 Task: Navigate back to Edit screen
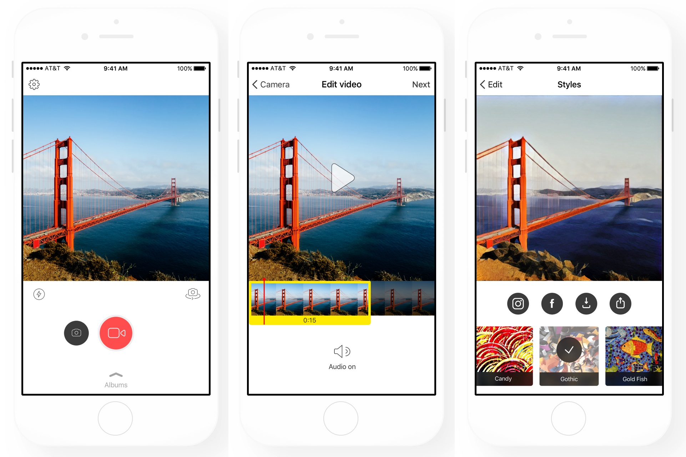coord(488,85)
